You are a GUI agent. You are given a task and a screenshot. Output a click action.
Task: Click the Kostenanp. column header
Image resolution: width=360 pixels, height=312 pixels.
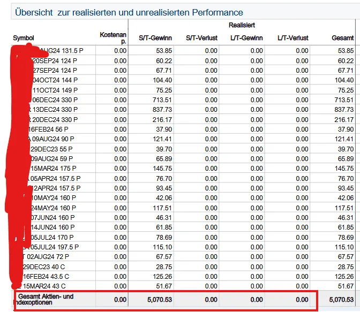pos(113,38)
